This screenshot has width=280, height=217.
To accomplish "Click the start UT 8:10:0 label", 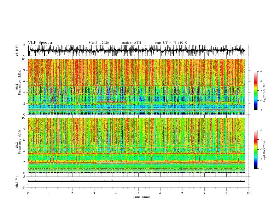I will (x=171, y=43).
